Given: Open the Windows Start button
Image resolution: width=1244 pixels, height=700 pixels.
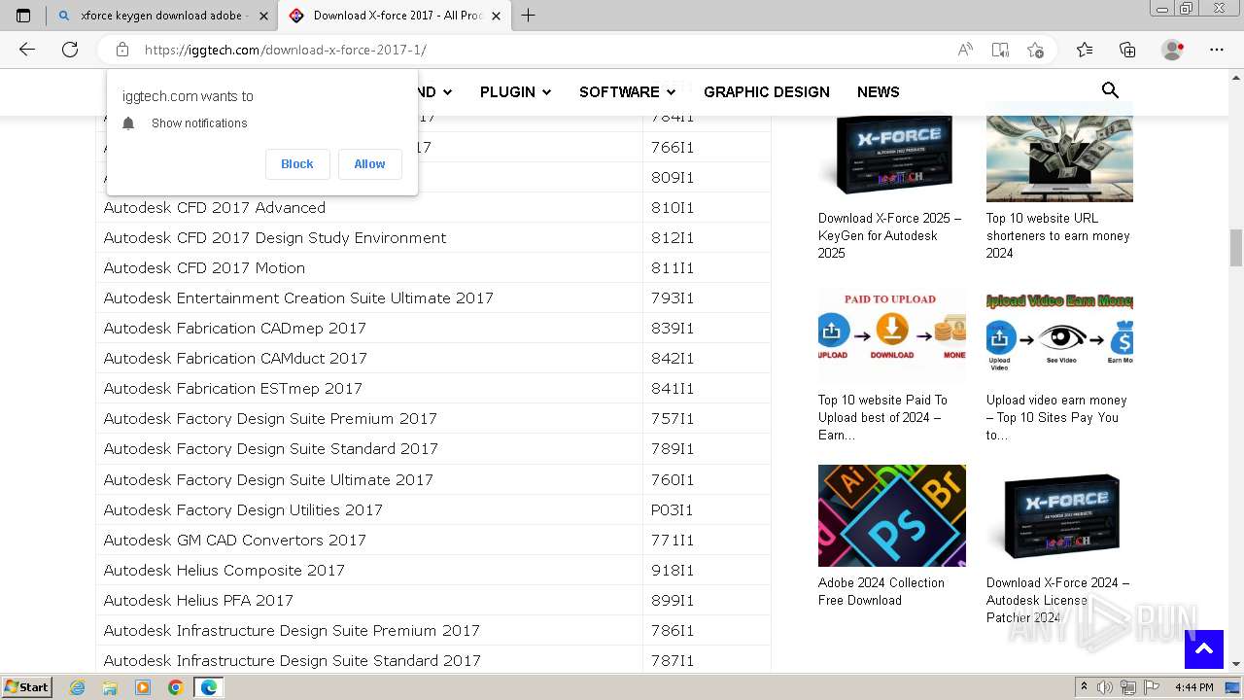Looking at the screenshot, I should 26,687.
